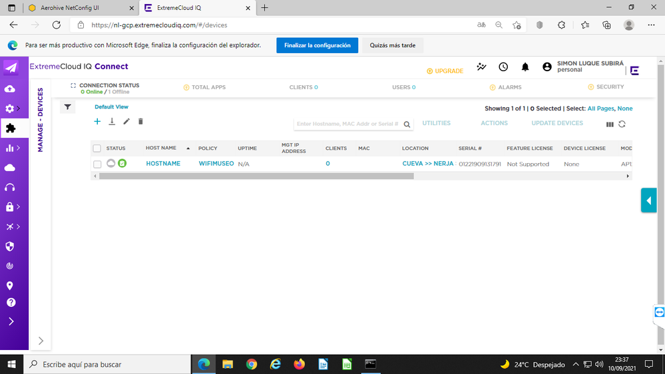
Task: Open the column picker icon
Action: click(610, 124)
